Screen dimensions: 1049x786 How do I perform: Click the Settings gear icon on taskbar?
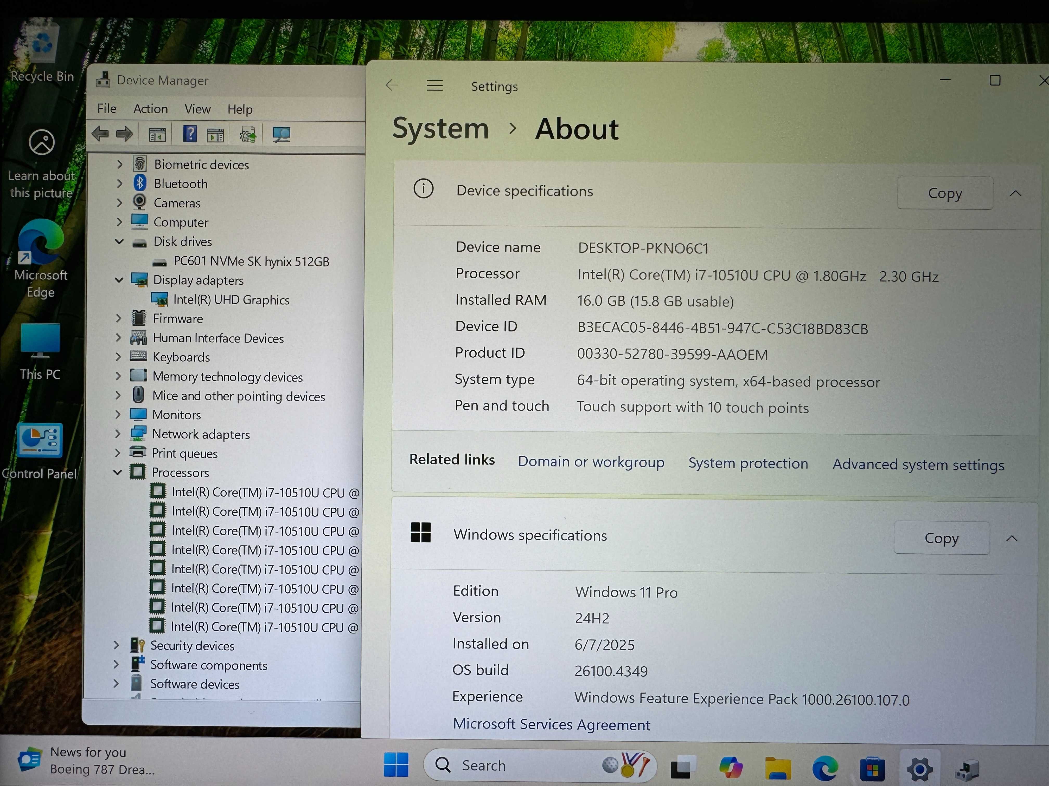coord(919,769)
